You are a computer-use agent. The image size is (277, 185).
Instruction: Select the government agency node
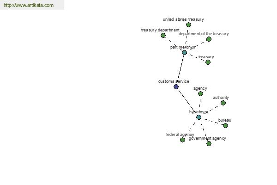coord(209,143)
